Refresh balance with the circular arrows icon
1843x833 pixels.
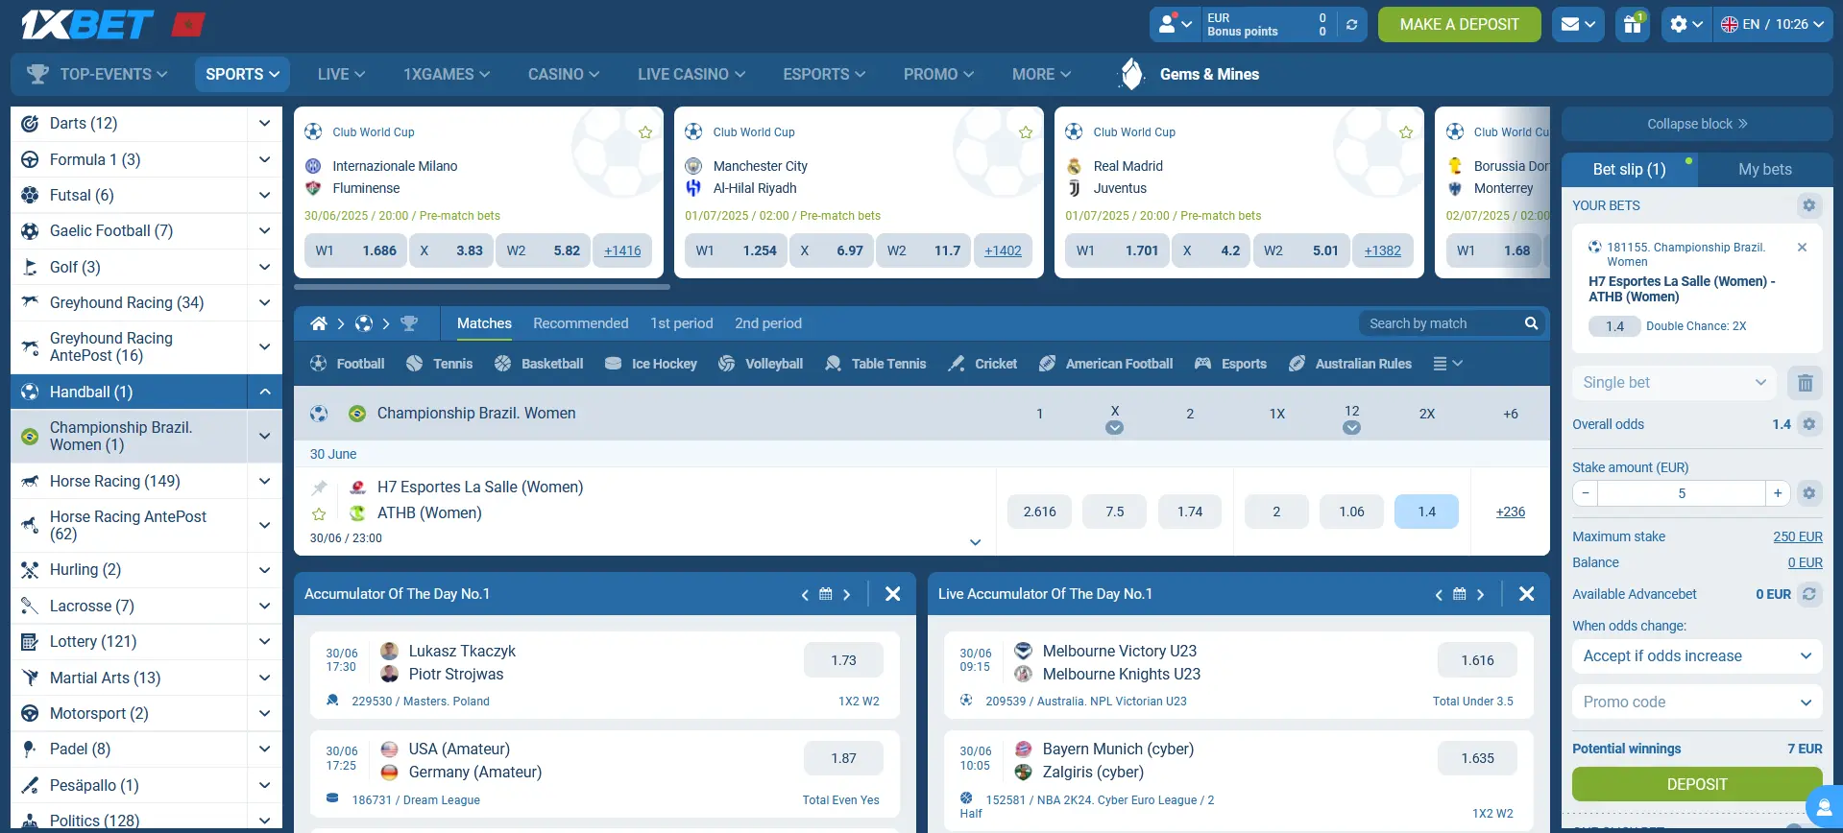[1351, 25]
